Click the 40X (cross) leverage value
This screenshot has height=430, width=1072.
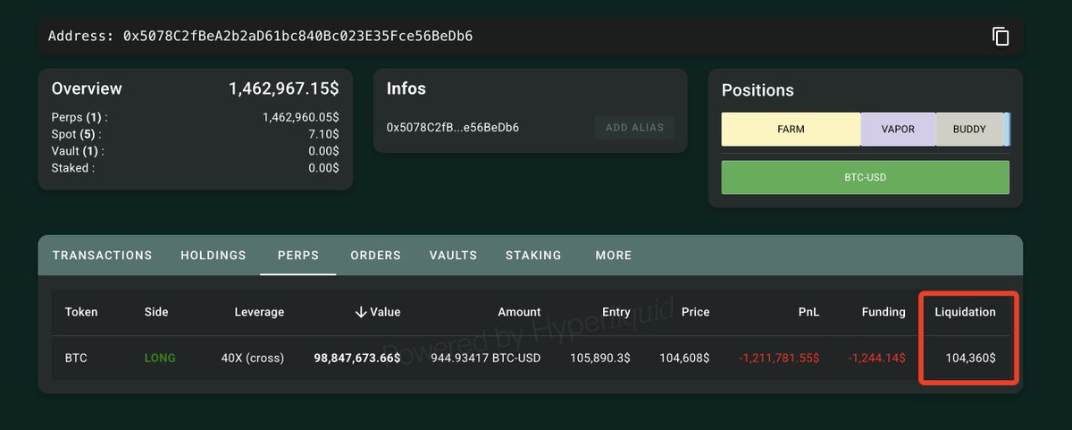coord(253,358)
